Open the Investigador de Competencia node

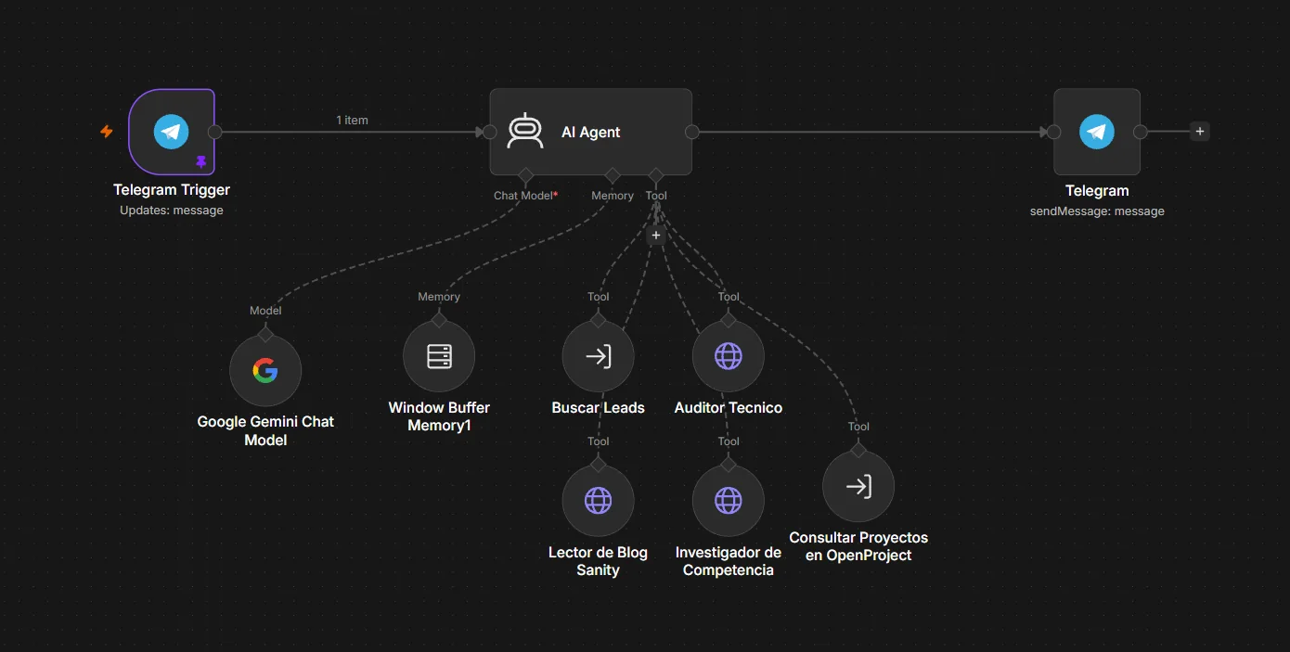[729, 502]
